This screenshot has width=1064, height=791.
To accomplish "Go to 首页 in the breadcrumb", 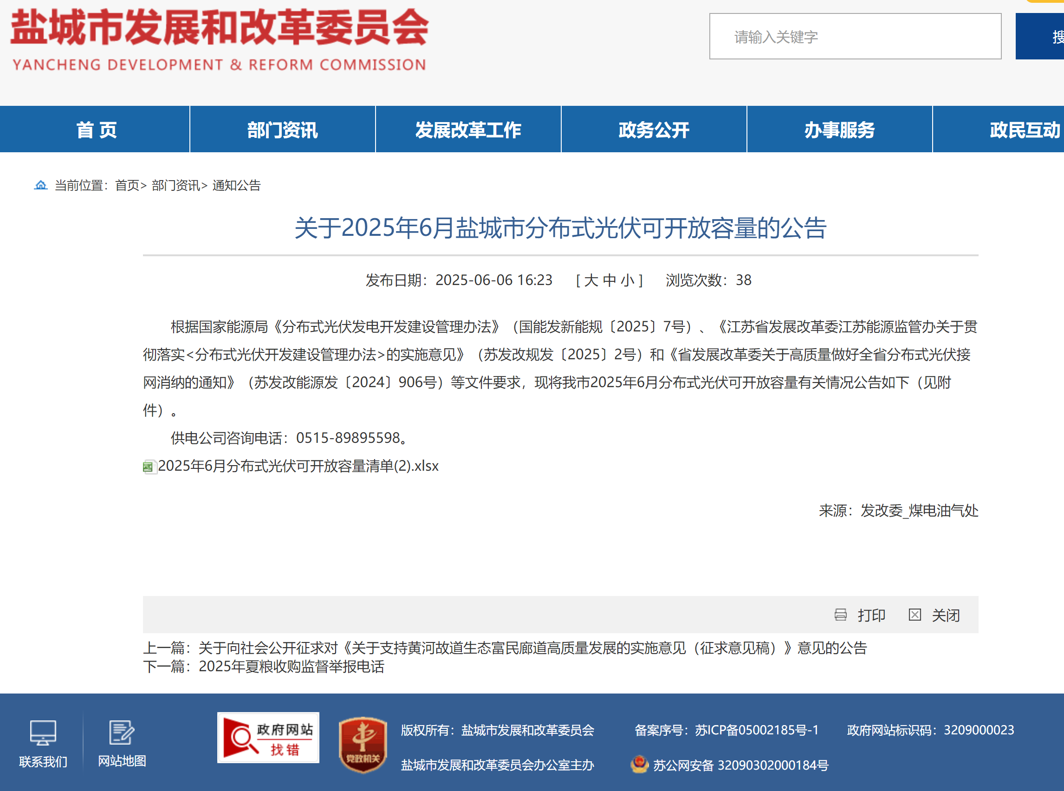I will pos(127,185).
